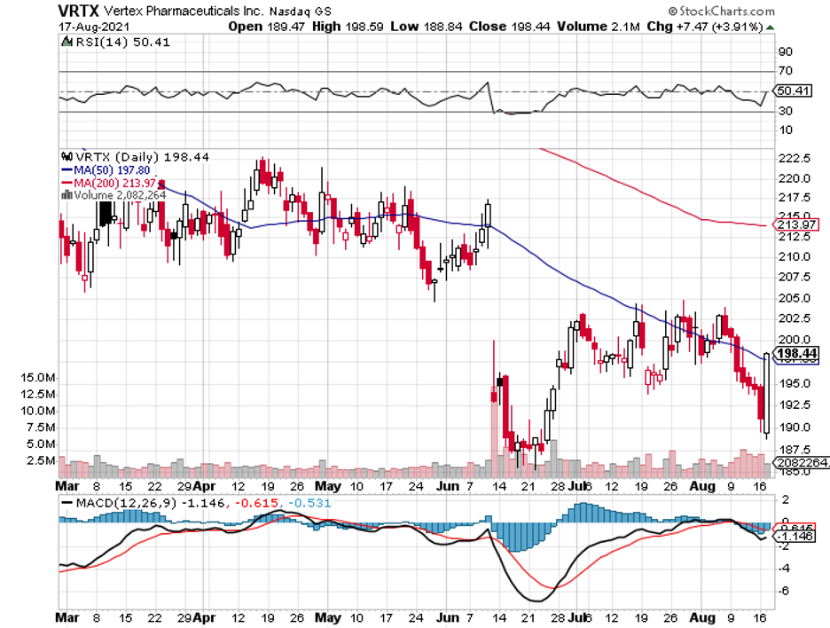Click the red -0.615 MACD signal value
Image resolution: width=830 pixels, height=628 pixels.
pos(257,503)
